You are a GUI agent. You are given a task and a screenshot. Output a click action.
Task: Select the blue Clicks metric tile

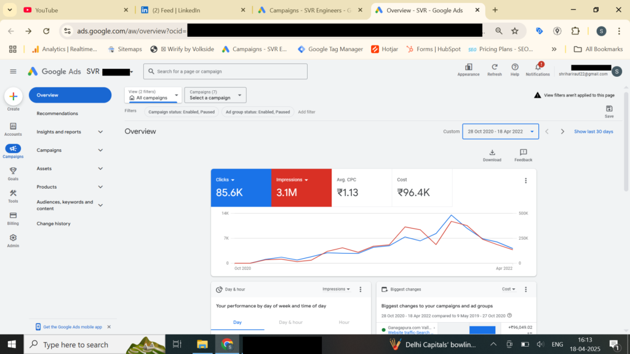point(241,187)
